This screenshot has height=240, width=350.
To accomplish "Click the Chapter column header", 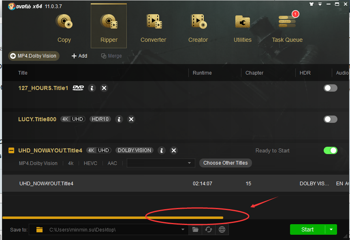I will coord(254,73).
